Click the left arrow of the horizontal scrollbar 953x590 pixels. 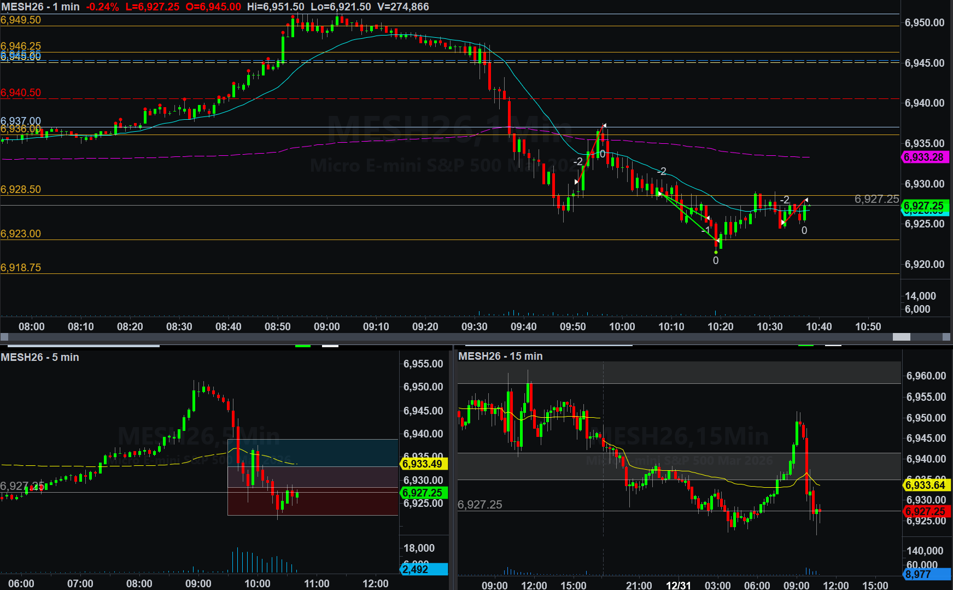(4, 337)
